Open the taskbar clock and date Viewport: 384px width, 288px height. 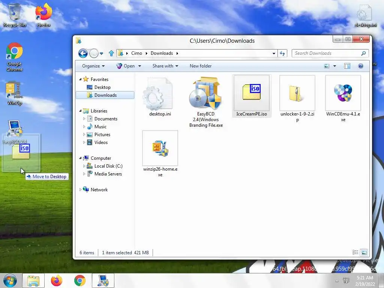[365, 280]
